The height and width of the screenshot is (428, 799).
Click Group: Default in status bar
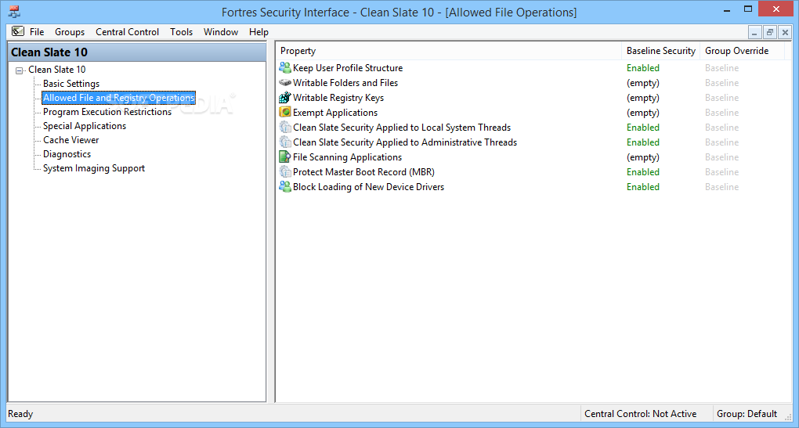click(x=747, y=414)
